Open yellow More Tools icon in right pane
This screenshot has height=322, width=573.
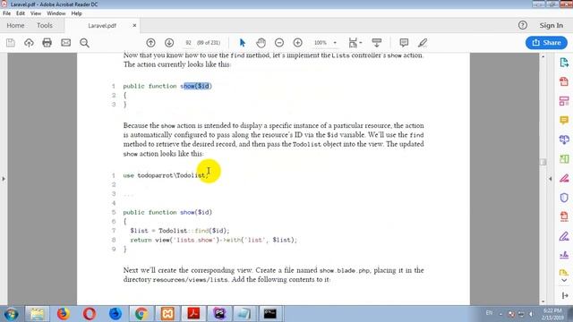[564, 272]
